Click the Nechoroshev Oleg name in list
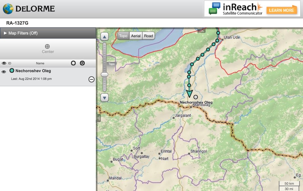Screen dimensions: 303x191 click(x=33, y=71)
